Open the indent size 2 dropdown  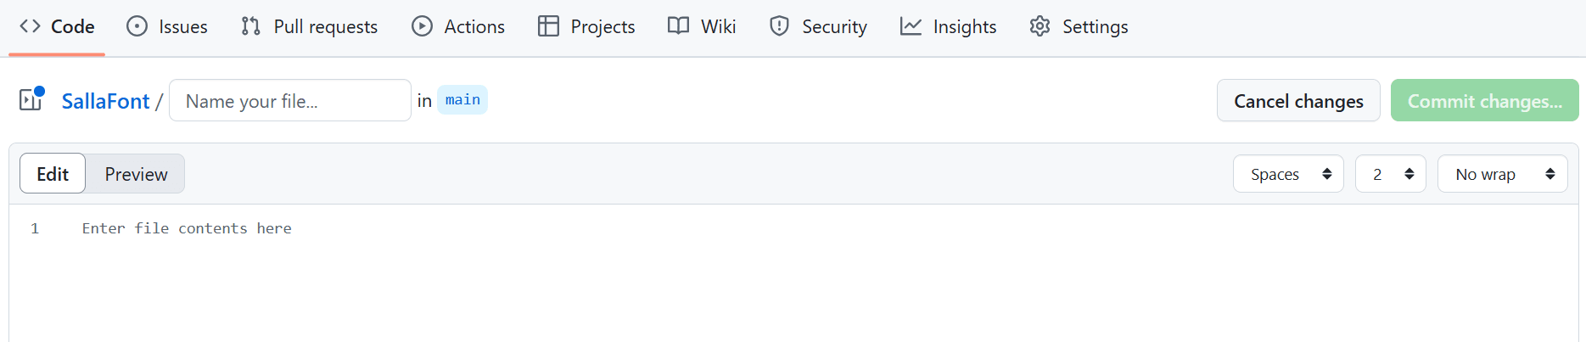pos(1390,174)
